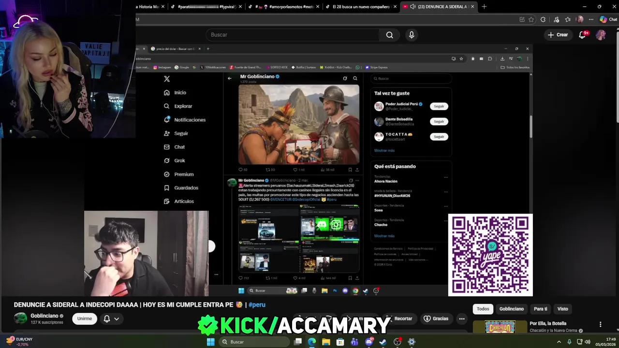Open Premium in the X sidebar
Viewport: 619px width, 348px height.
coord(179,174)
